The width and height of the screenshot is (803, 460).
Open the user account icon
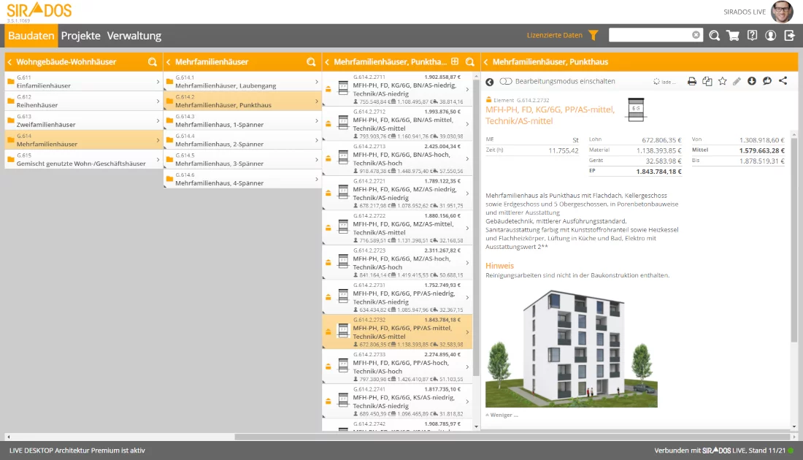tap(771, 35)
